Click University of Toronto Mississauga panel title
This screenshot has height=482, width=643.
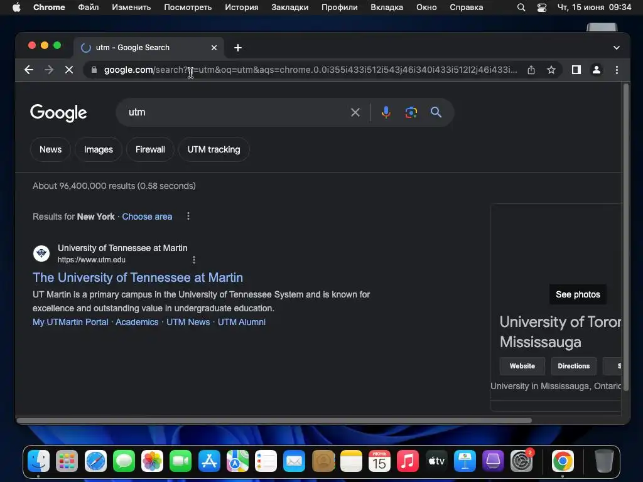[x=560, y=332]
